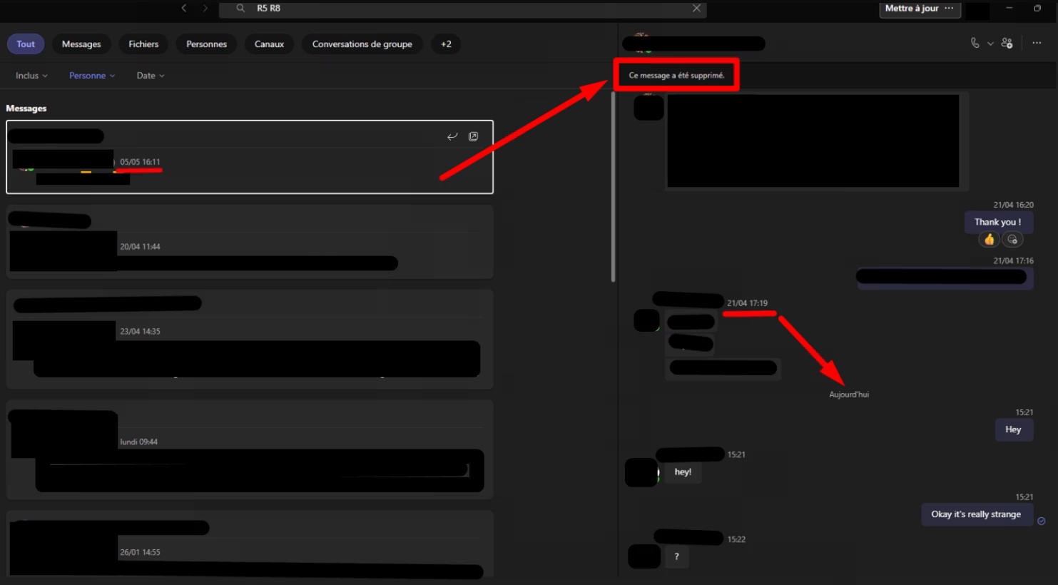Open the Personnes results tab
This screenshot has height=585, width=1058.
tap(206, 44)
